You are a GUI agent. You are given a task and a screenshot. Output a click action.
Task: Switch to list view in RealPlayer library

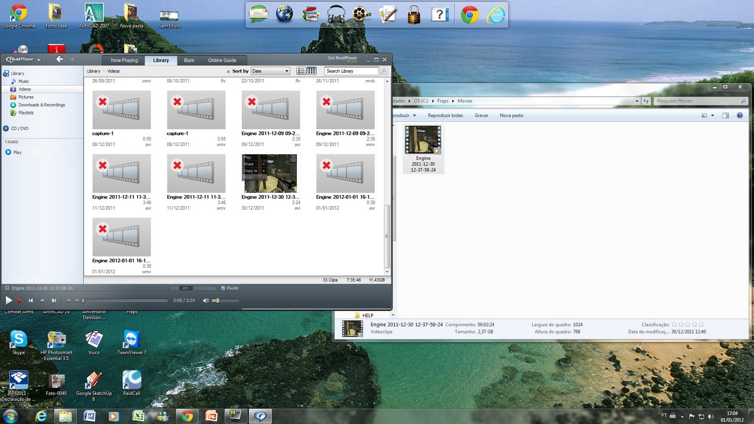pyautogui.click(x=301, y=71)
